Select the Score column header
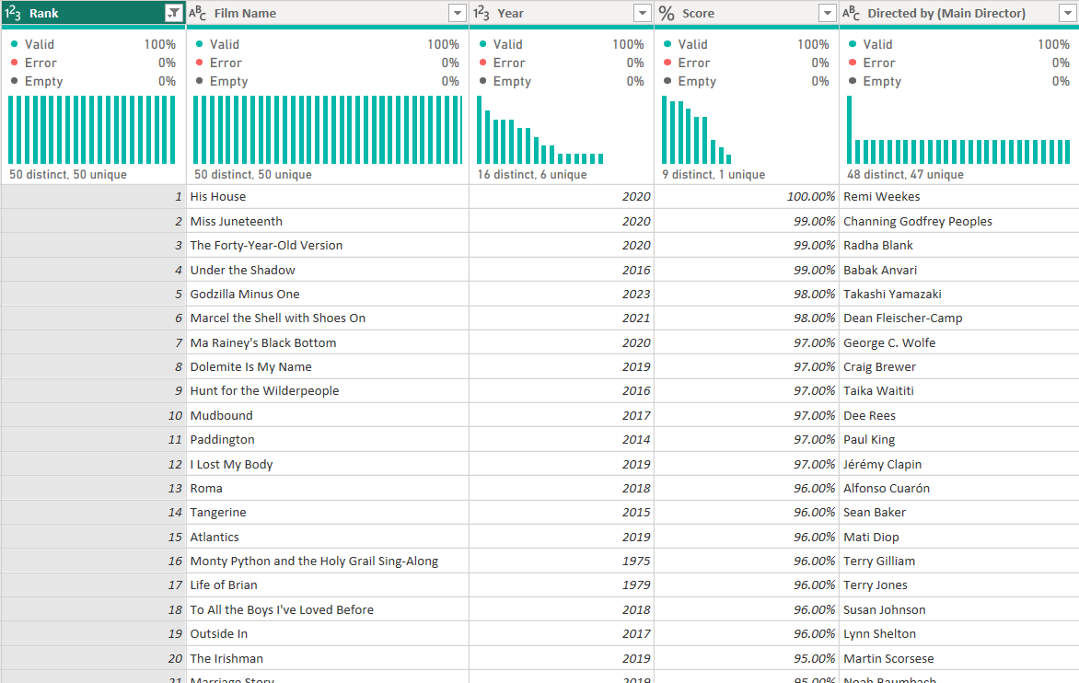 click(x=737, y=13)
